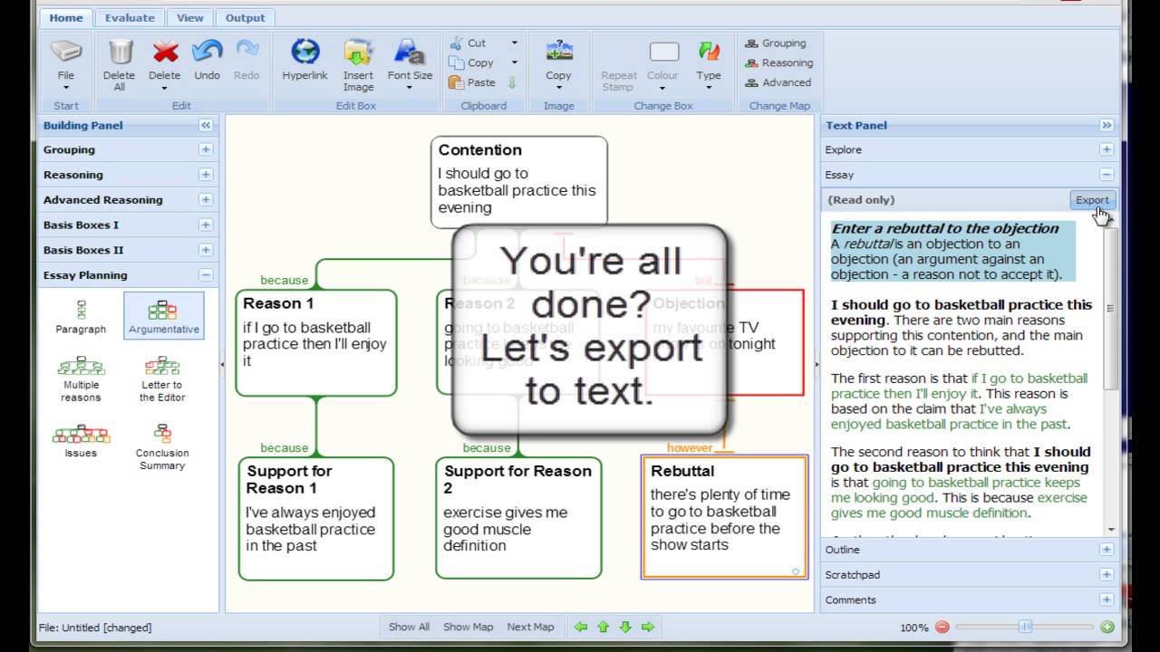
Task: Click the Insert Image icon
Action: click(x=358, y=52)
